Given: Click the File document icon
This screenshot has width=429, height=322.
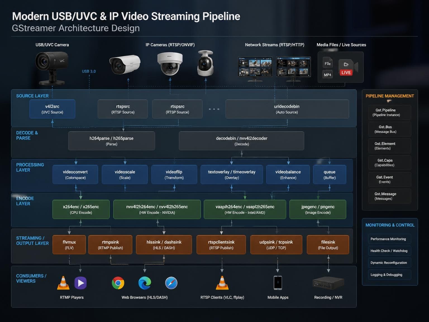Looking at the screenshot, I should 328,63.
